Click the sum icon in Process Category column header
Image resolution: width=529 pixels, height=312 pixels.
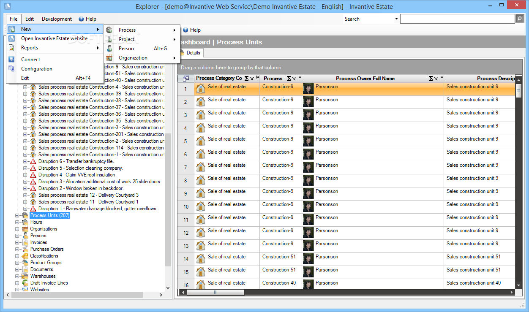247,79
